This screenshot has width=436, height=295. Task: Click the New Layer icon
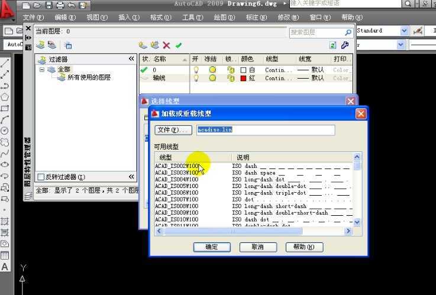coord(143,45)
